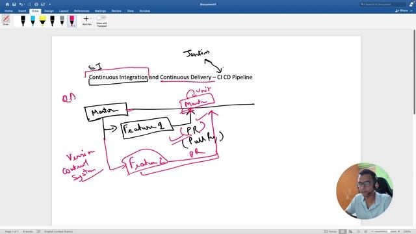The height and width of the screenshot is (234, 416).
Task: Open the Customize Quick Access Toolbar arrow
Action: tap(49, 5)
